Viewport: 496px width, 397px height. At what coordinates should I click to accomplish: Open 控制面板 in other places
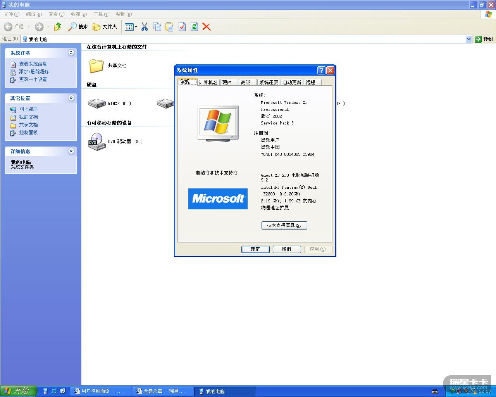coord(28,133)
